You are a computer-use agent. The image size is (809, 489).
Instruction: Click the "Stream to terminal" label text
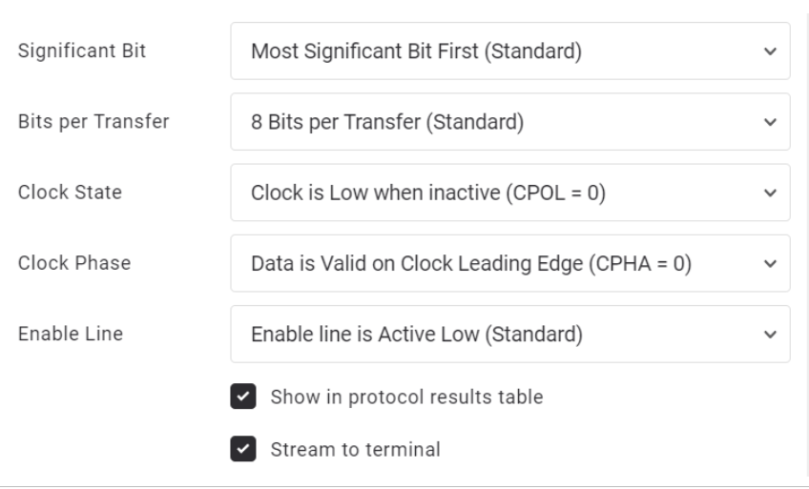pos(355,449)
